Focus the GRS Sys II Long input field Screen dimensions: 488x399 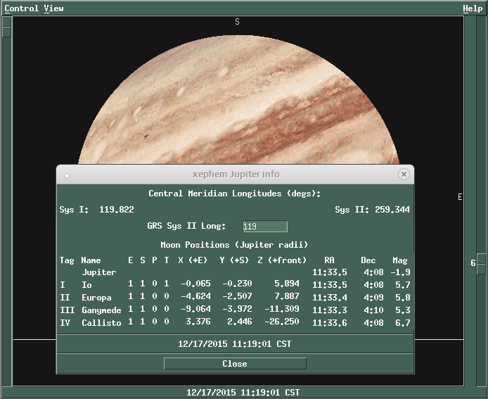point(265,226)
